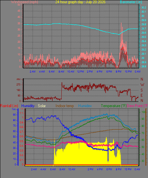Select the Humidex legend label

[x=85, y=106]
